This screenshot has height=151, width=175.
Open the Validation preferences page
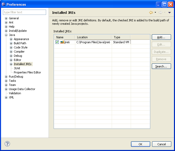[15, 93]
